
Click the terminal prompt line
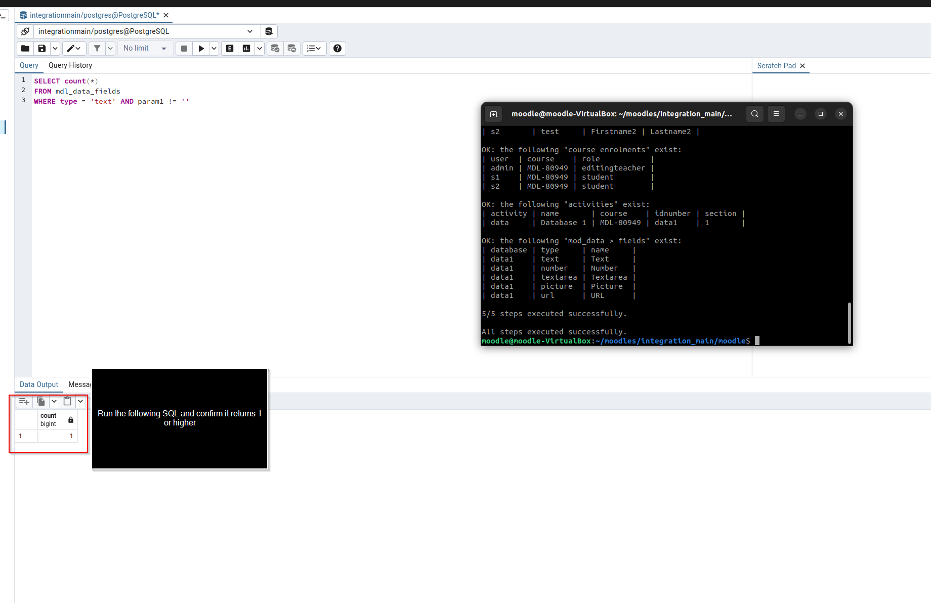[620, 341]
